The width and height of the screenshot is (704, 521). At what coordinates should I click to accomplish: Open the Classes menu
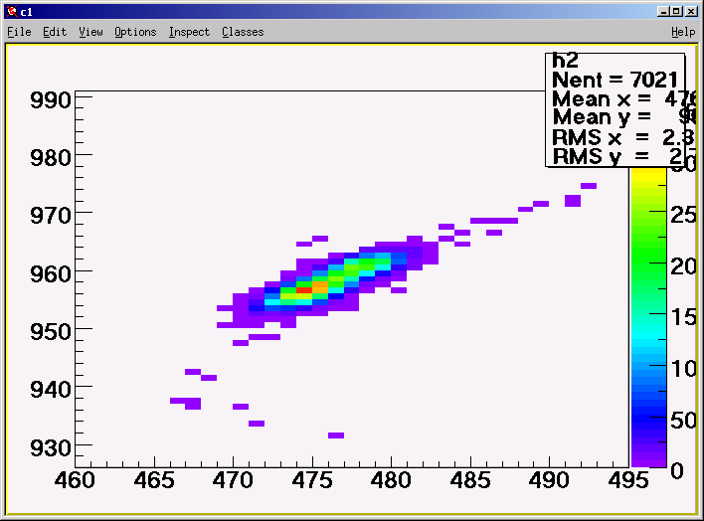point(243,32)
